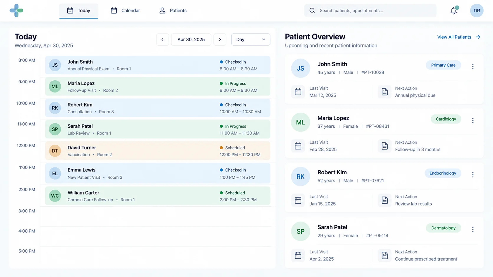Click 'Follow-up in 3 months' text
The height and width of the screenshot is (277, 493).
(418, 150)
